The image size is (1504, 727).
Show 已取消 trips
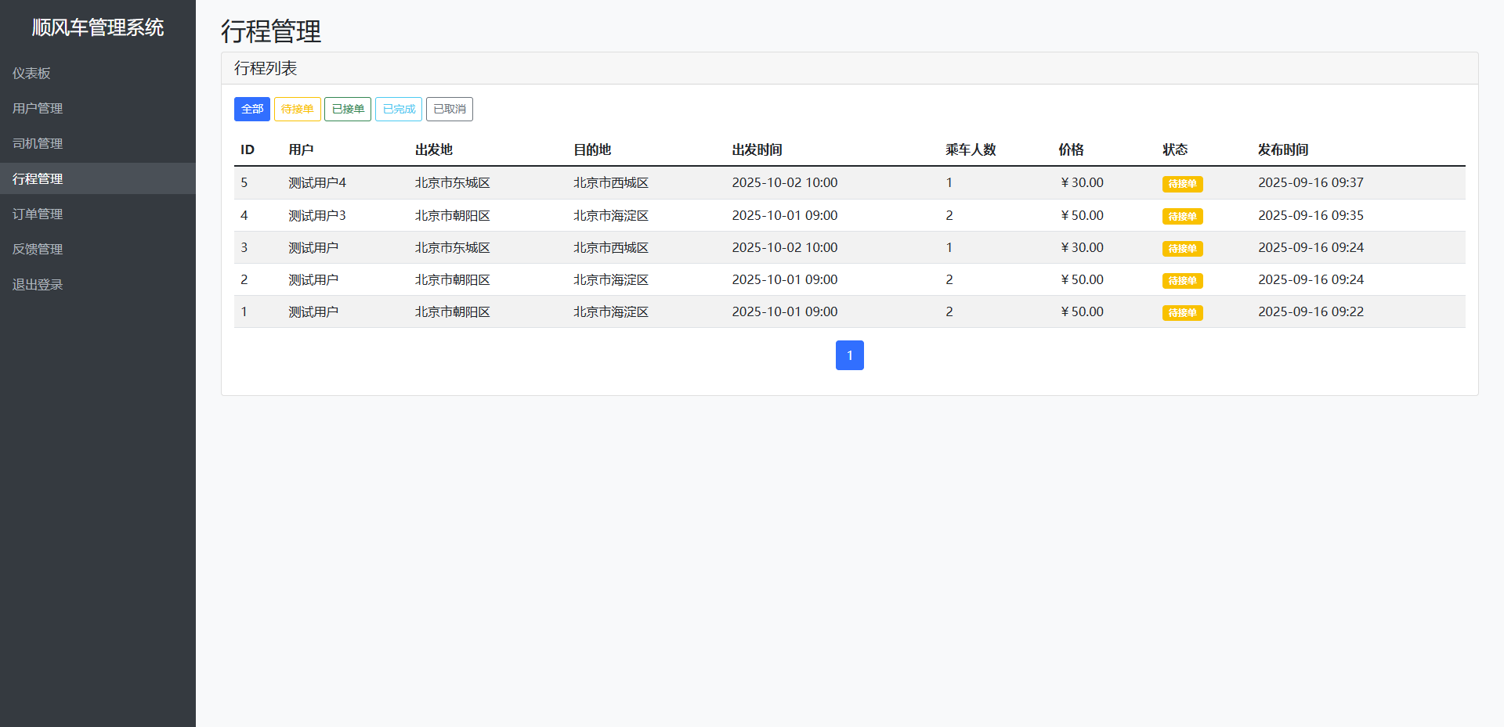click(x=450, y=109)
